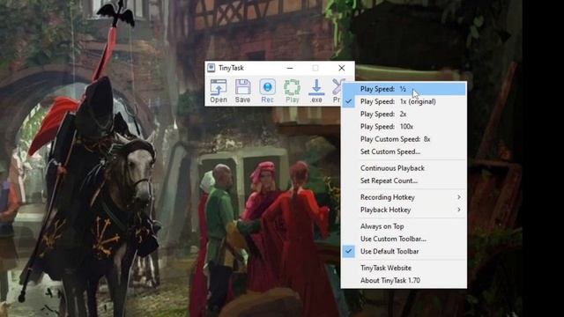Viewport: 564px width, 317px height.
Task: Start recording with the Rec button
Action: click(267, 91)
